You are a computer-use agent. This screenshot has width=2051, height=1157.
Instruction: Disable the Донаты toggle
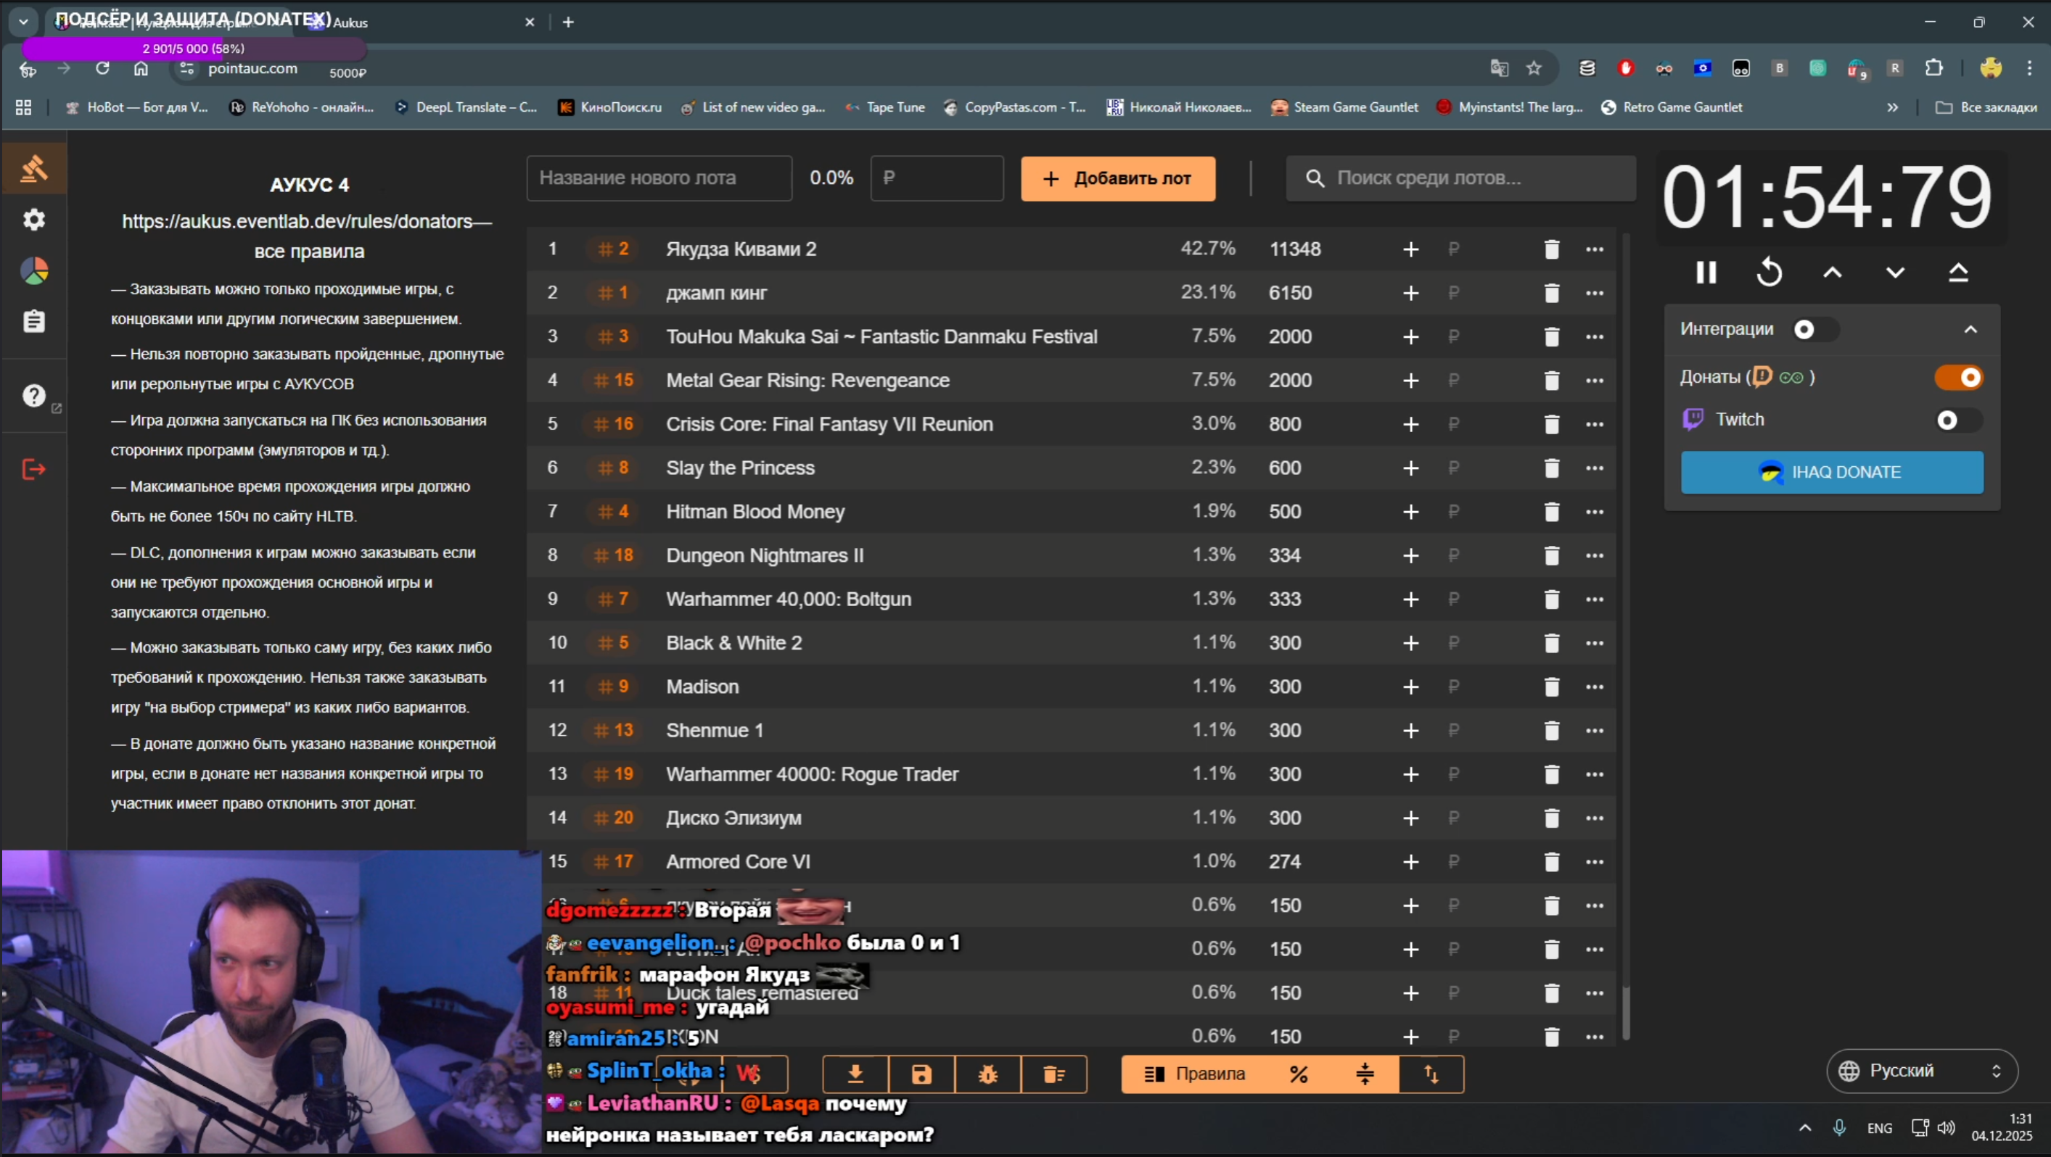1959,377
